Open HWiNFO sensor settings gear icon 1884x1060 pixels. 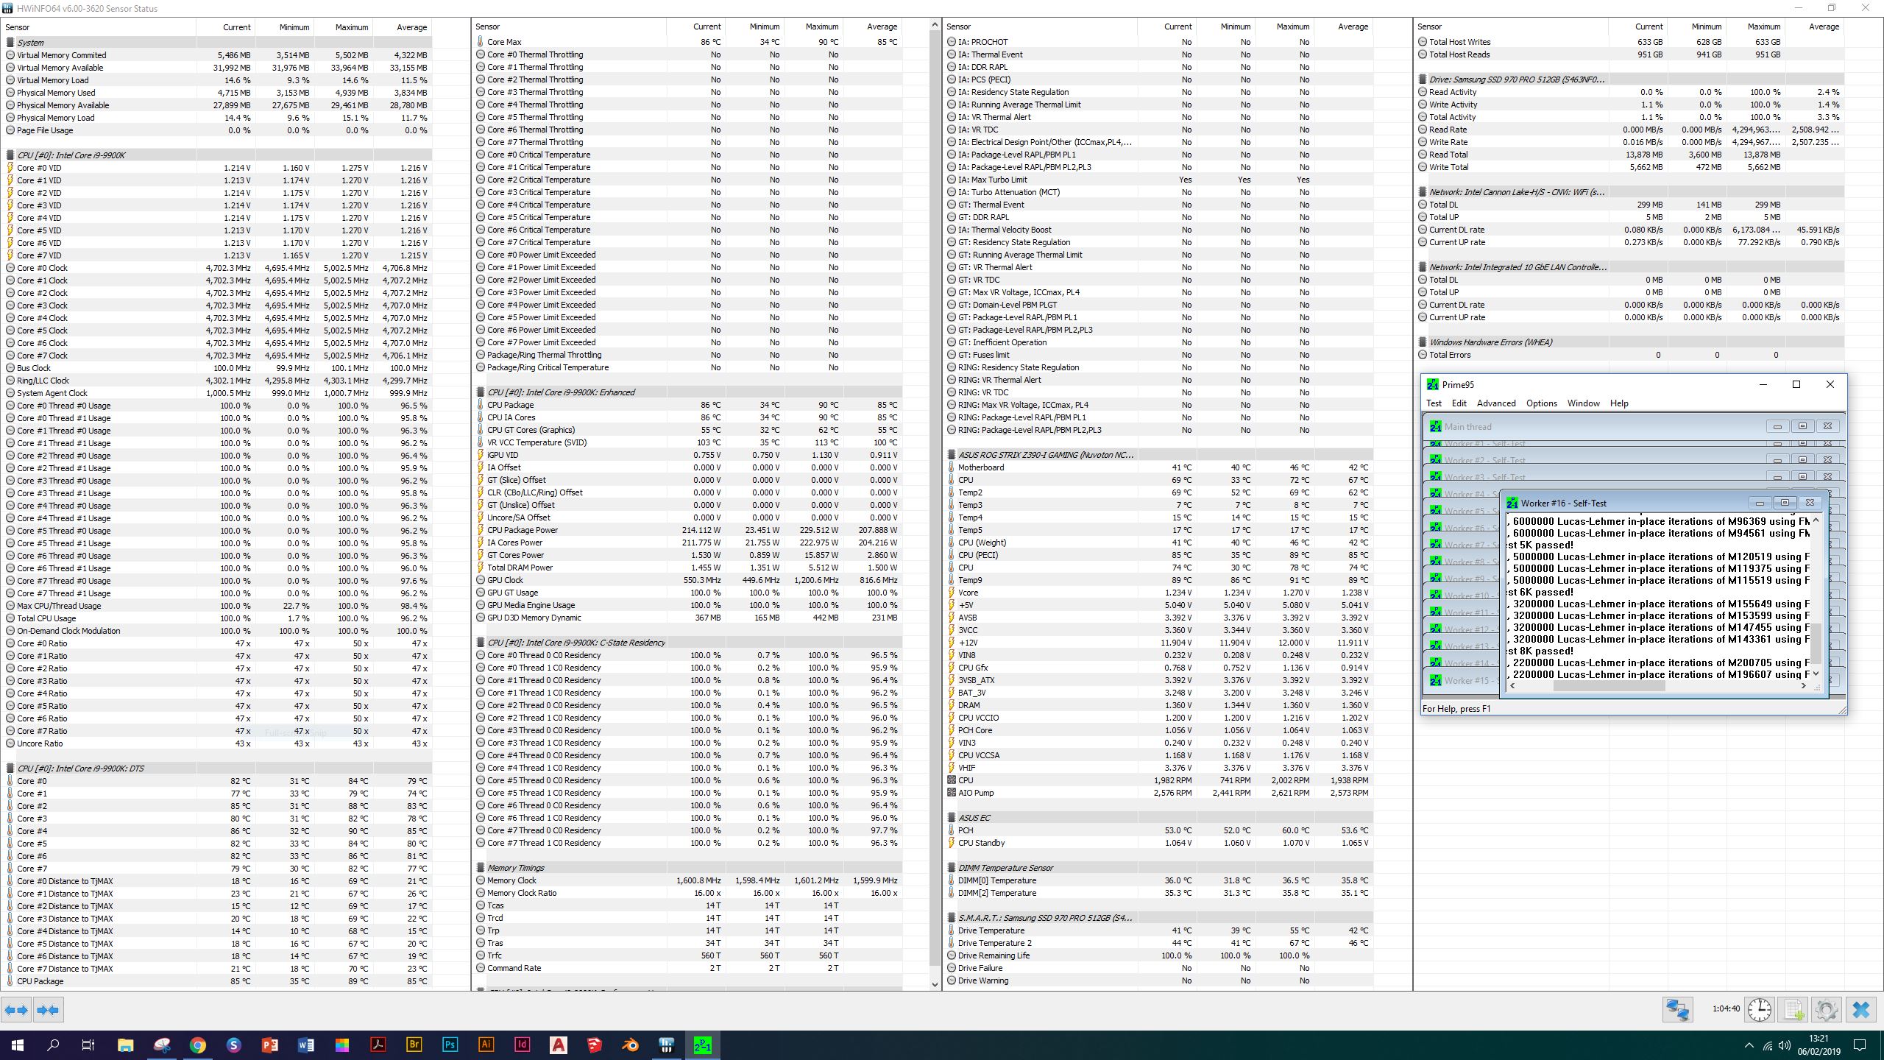[x=1826, y=1009]
